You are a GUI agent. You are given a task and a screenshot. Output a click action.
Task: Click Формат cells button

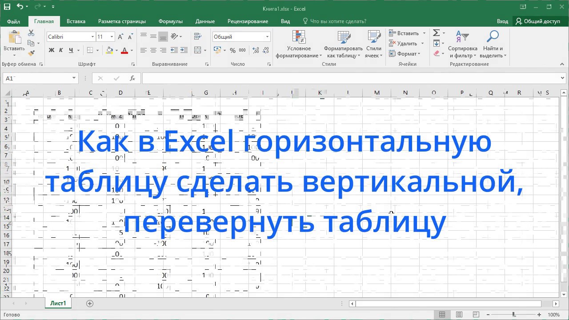(405, 54)
